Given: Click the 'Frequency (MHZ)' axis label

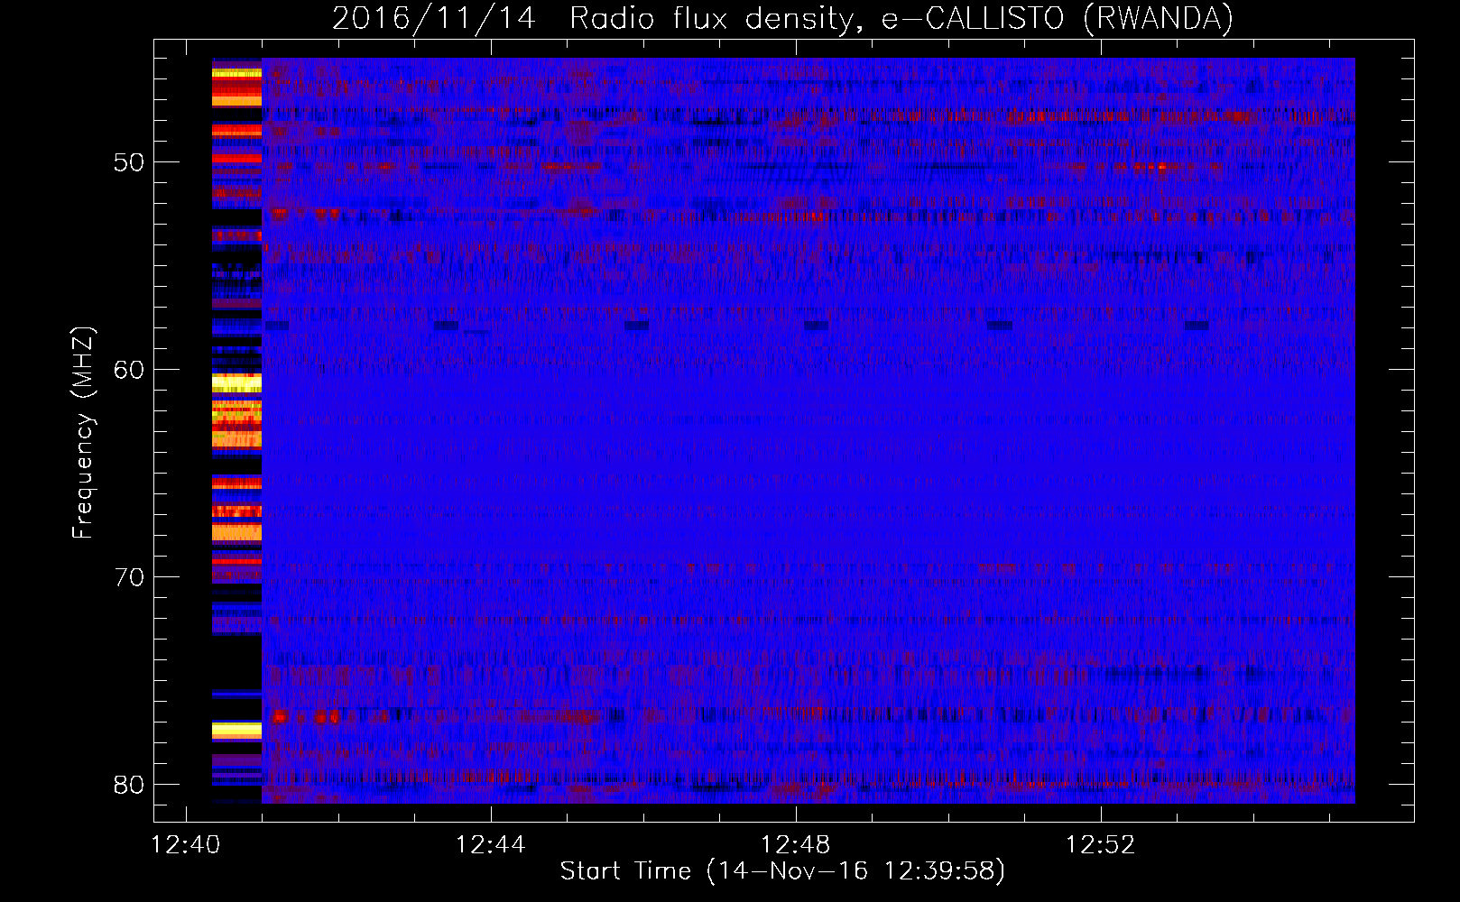Looking at the screenshot, I should pos(82,433).
